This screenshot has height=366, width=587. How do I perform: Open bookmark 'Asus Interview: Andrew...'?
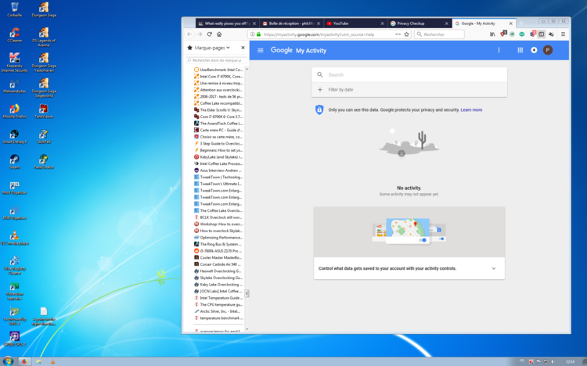[218, 170]
